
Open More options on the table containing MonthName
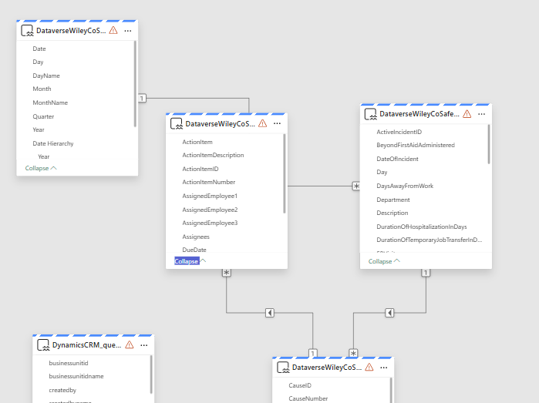point(128,31)
